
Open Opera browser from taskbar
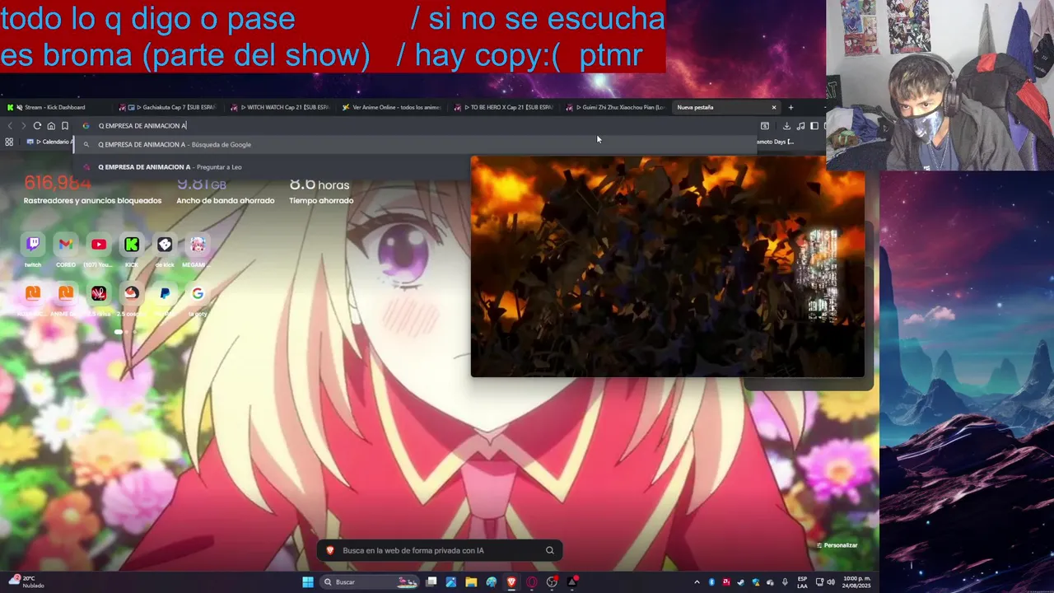click(x=532, y=582)
